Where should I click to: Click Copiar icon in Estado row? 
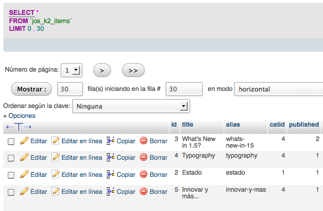click(x=110, y=175)
